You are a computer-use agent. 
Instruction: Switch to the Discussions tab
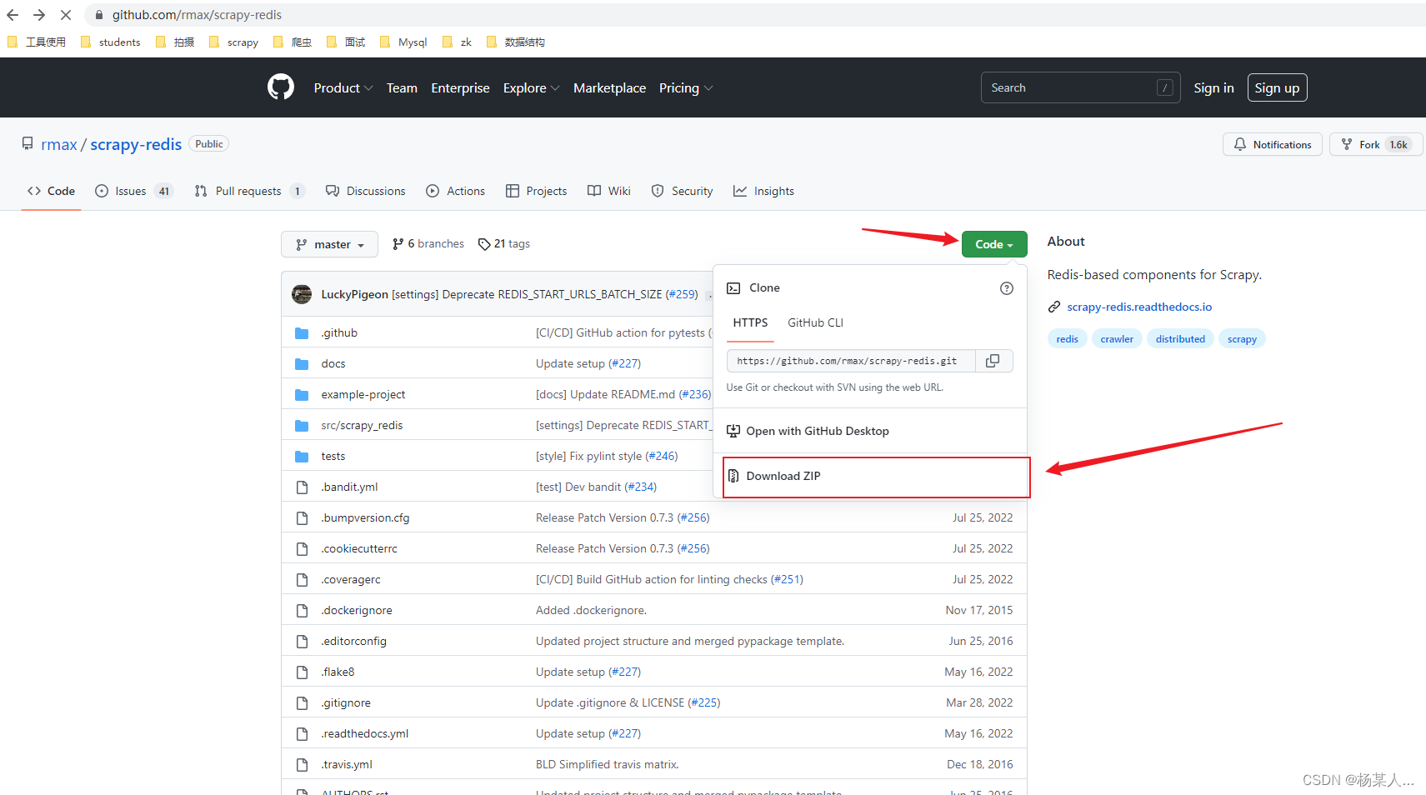click(x=366, y=191)
